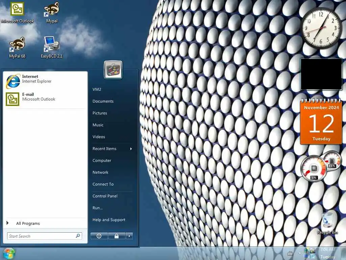Screen dimensions: 346x260
Task: Show hidden tray icons arrow
Action: 300,253
